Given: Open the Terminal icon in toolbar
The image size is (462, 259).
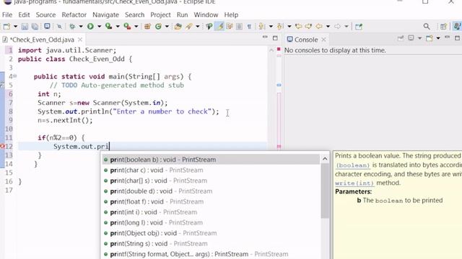Looking at the screenshot, I should coord(47,26).
